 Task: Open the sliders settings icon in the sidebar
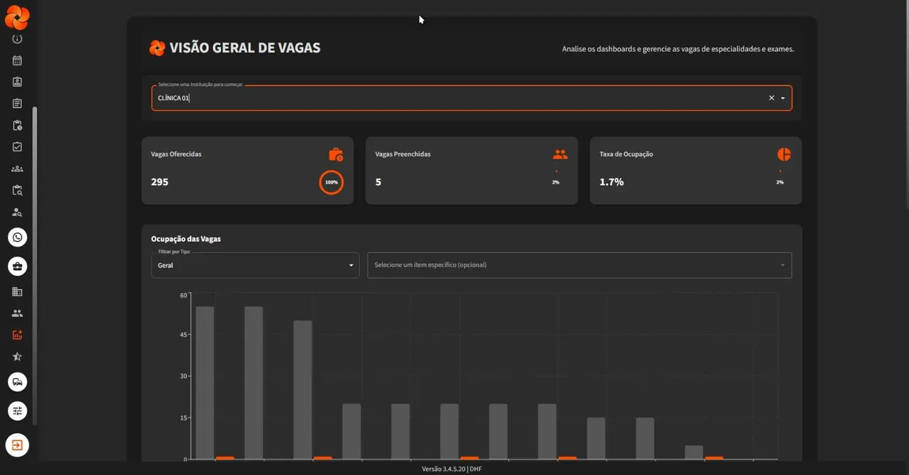[18, 410]
